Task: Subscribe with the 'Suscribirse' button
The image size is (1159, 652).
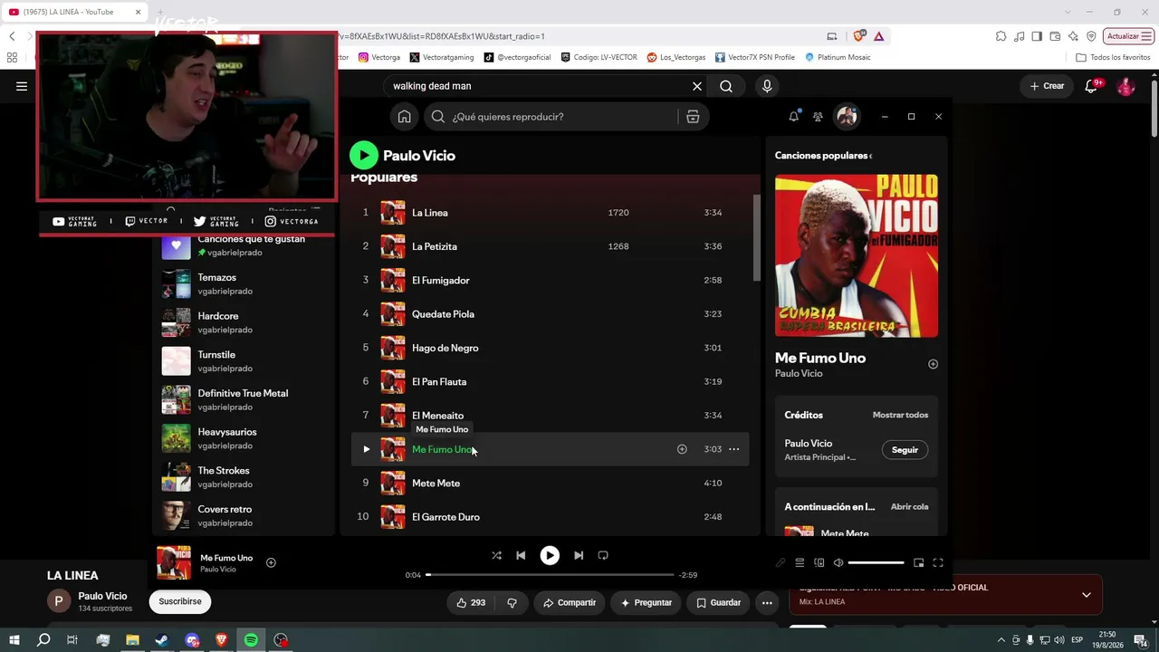Action: point(180,601)
